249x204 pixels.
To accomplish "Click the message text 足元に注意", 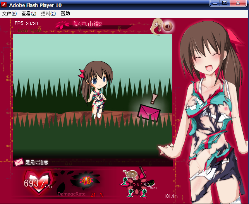I will [x=37, y=162].
